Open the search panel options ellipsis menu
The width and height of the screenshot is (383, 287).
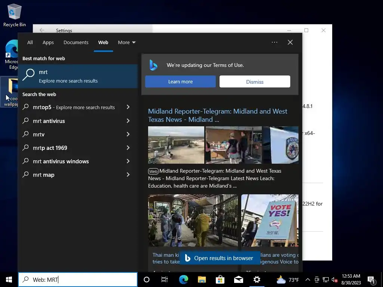(x=274, y=42)
